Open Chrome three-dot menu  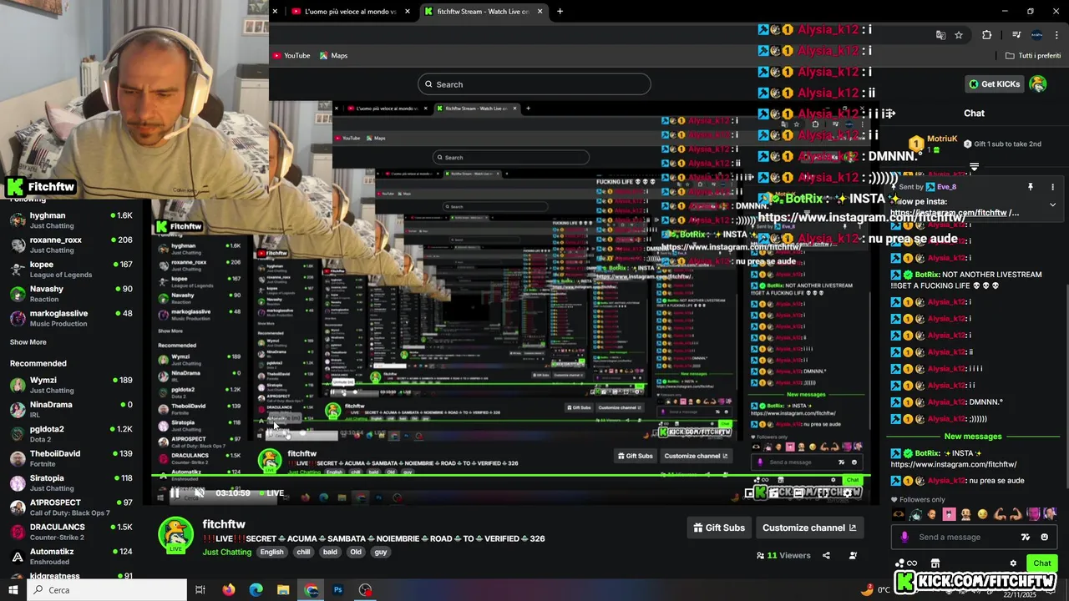[1056, 35]
